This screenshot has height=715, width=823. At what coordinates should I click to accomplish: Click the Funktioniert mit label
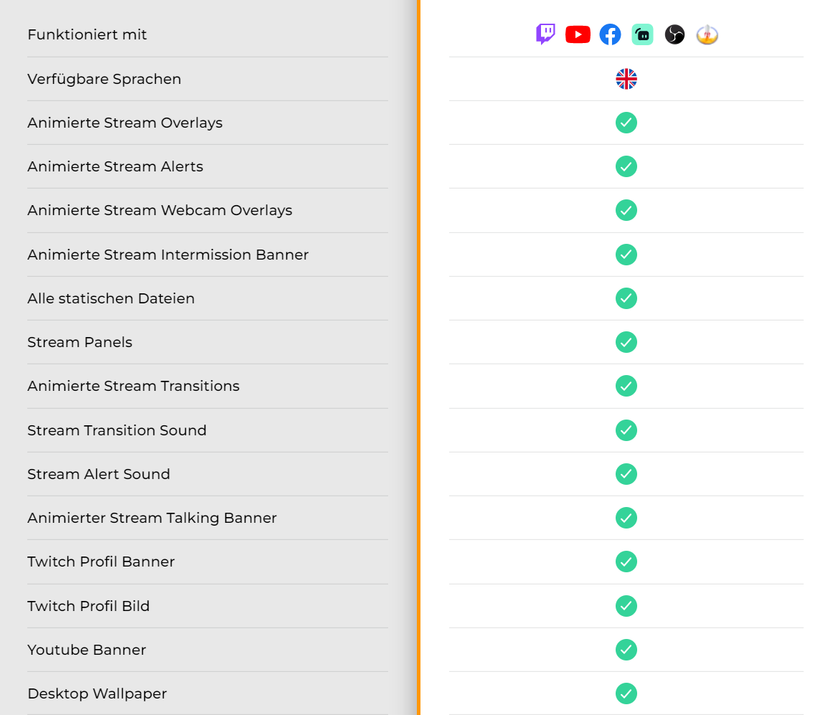(87, 34)
